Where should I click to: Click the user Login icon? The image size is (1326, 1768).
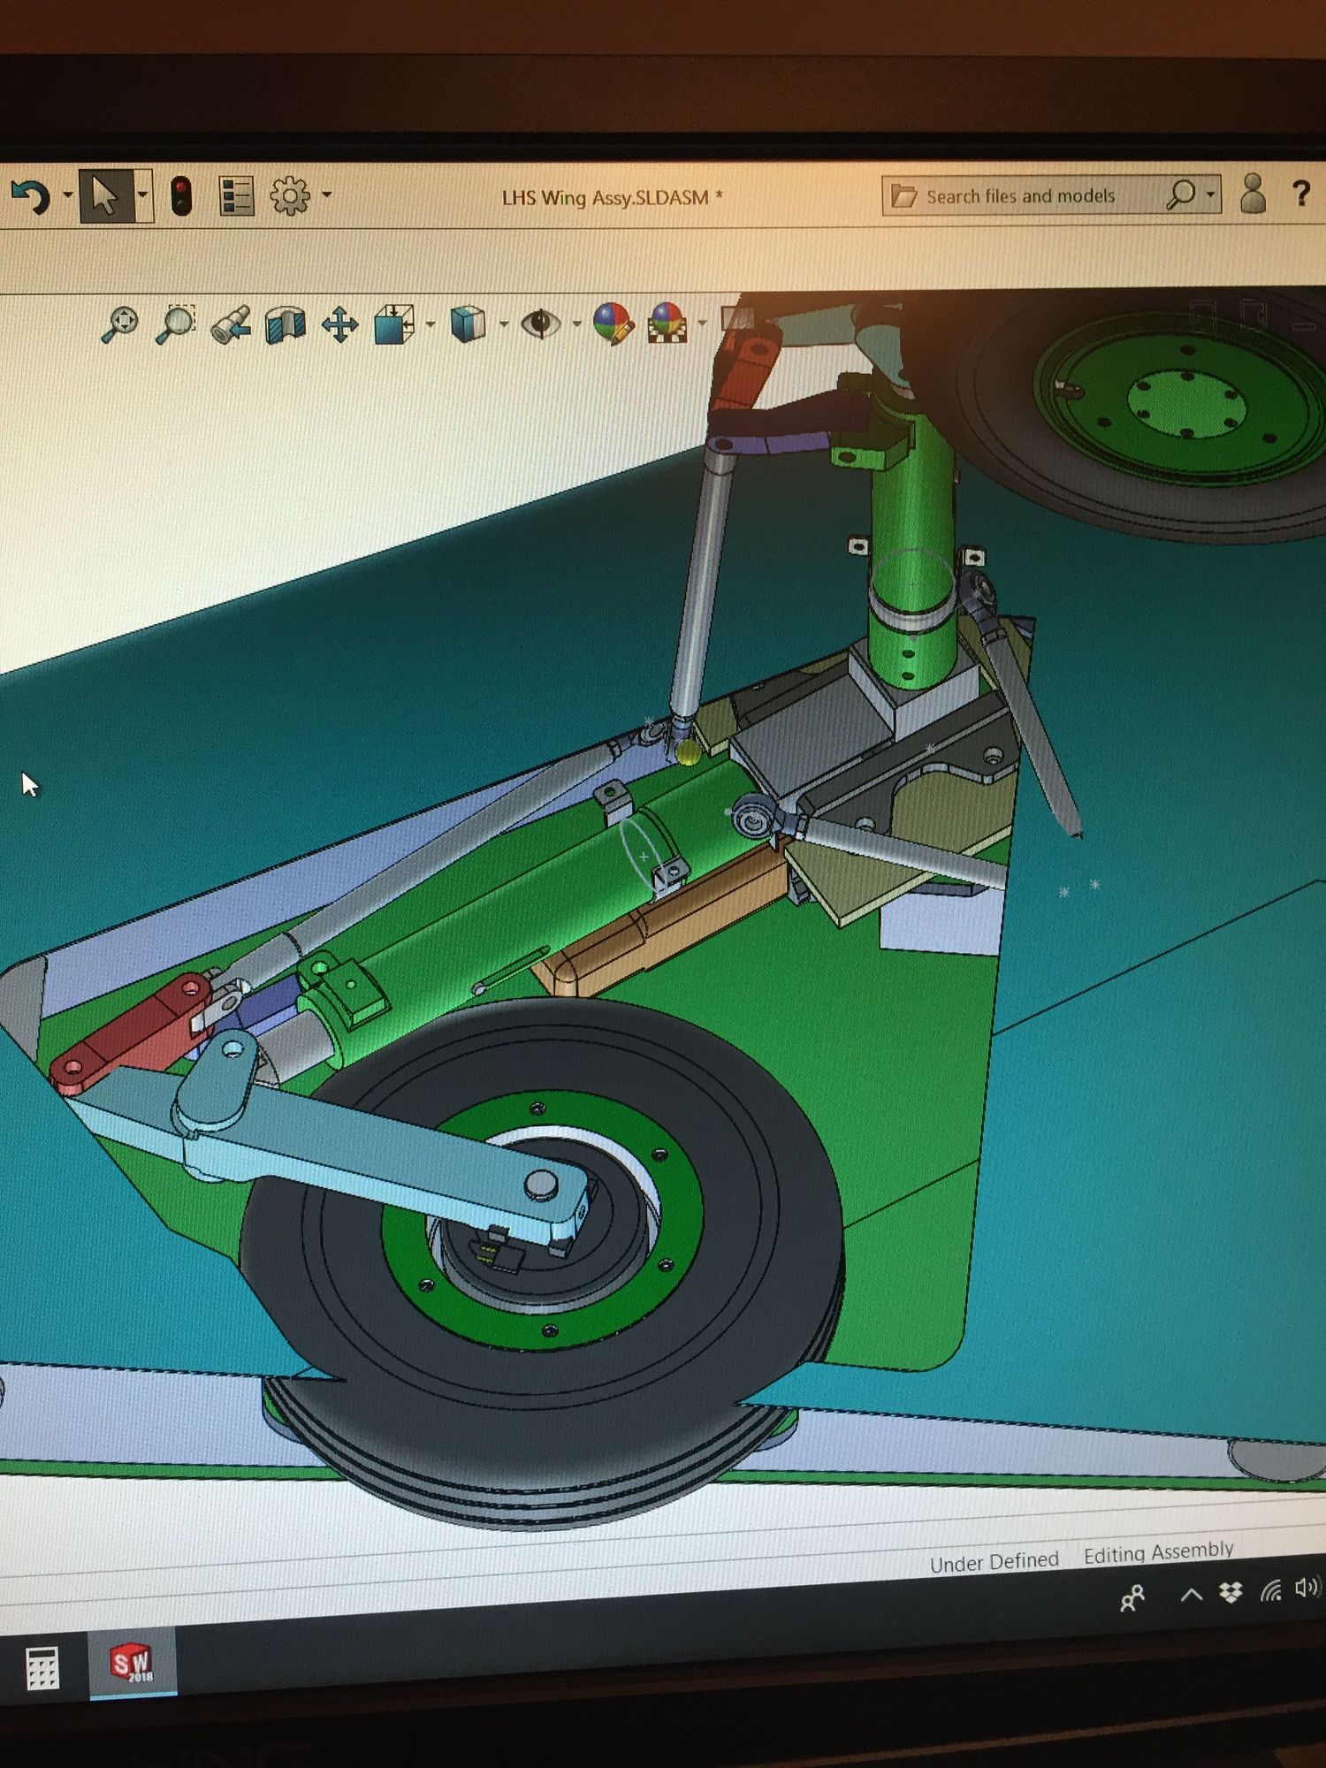(1253, 194)
